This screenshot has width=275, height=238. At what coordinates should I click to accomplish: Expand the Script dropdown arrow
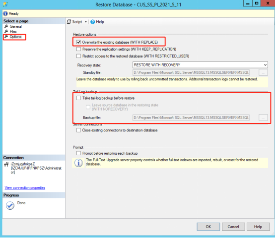pos(86,22)
